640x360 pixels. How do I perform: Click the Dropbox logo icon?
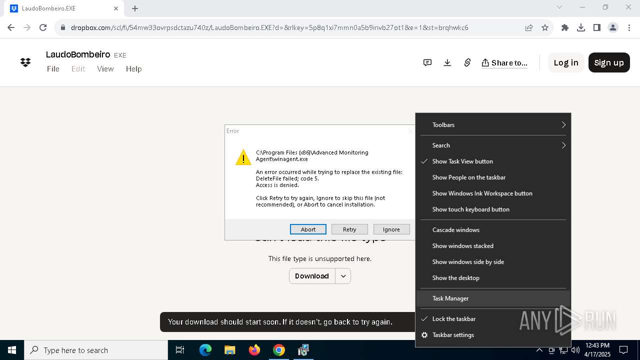coord(25,62)
